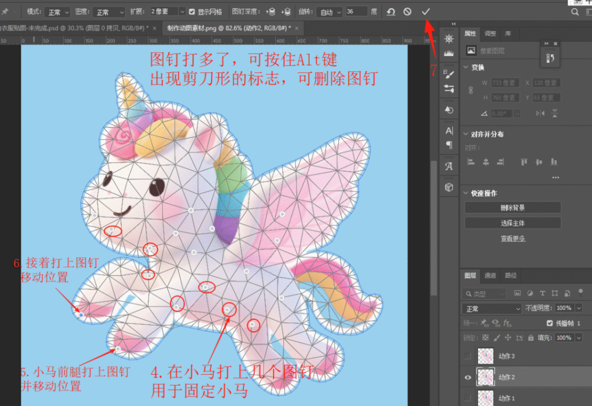This screenshot has height=406, width=592.
Task: Open the Brush Settings panel icon
Action: tap(449, 74)
